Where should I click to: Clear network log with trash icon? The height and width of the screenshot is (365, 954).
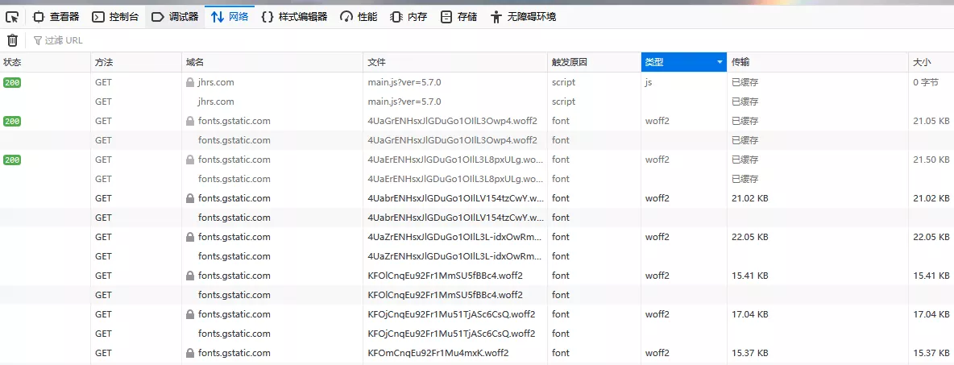(12, 40)
